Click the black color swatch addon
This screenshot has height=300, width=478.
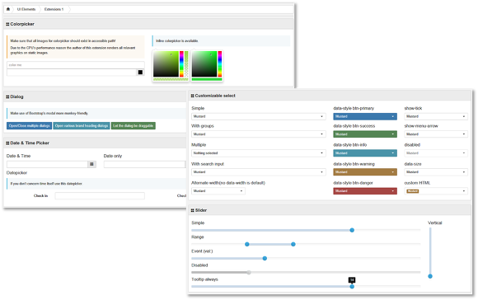pyautogui.click(x=140, y=73)
